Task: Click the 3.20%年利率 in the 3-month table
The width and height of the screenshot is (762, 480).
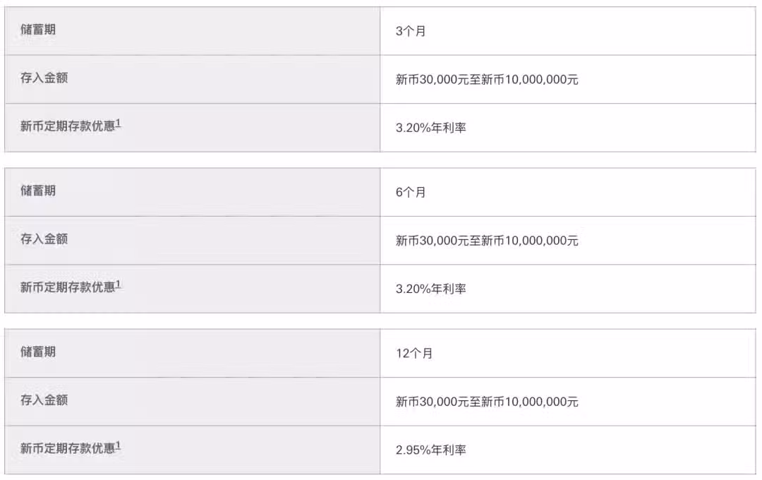Action: 431,128
